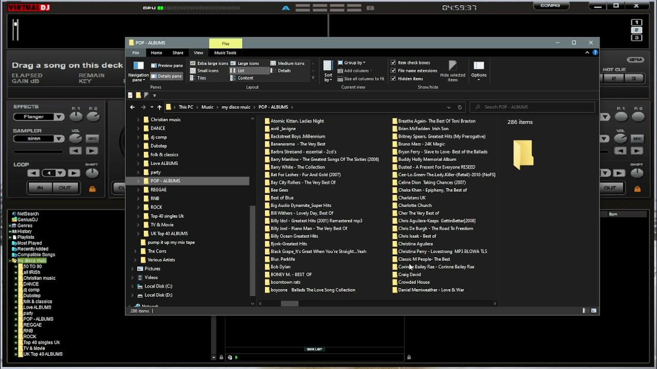Click 'my disco muic' in address bar
The height and width of the screenshot is (369, 657).
[236, 107]
